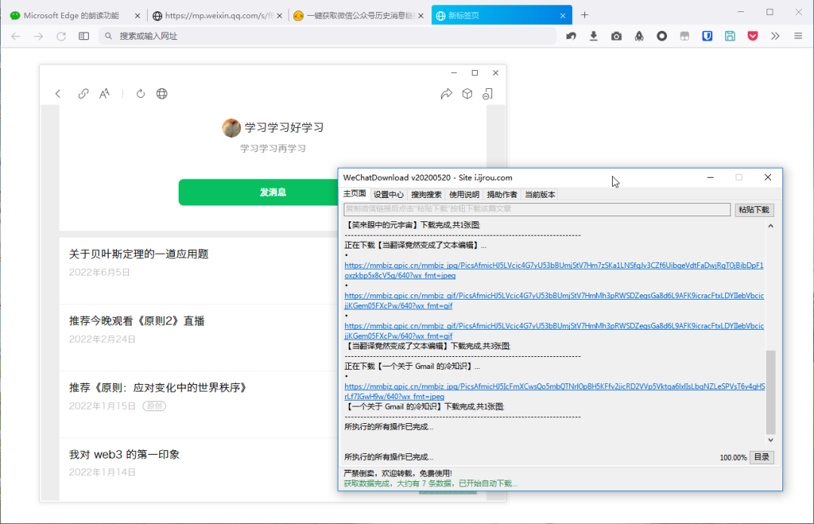Click the download log scrollbar thumb

[x=770, y=392]
